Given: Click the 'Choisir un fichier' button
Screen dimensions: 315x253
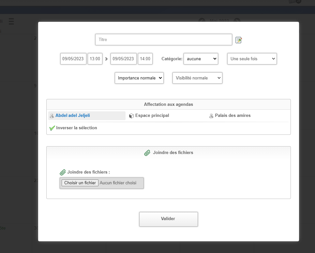Looking at the screenshot, I should [x=80, y=183].
